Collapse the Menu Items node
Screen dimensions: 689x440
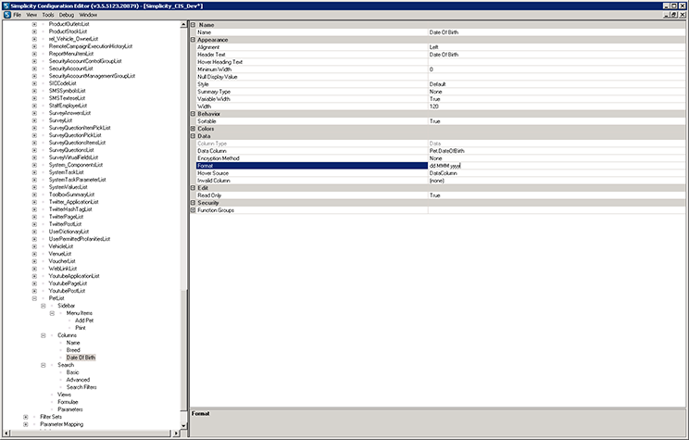click(52, 313)
